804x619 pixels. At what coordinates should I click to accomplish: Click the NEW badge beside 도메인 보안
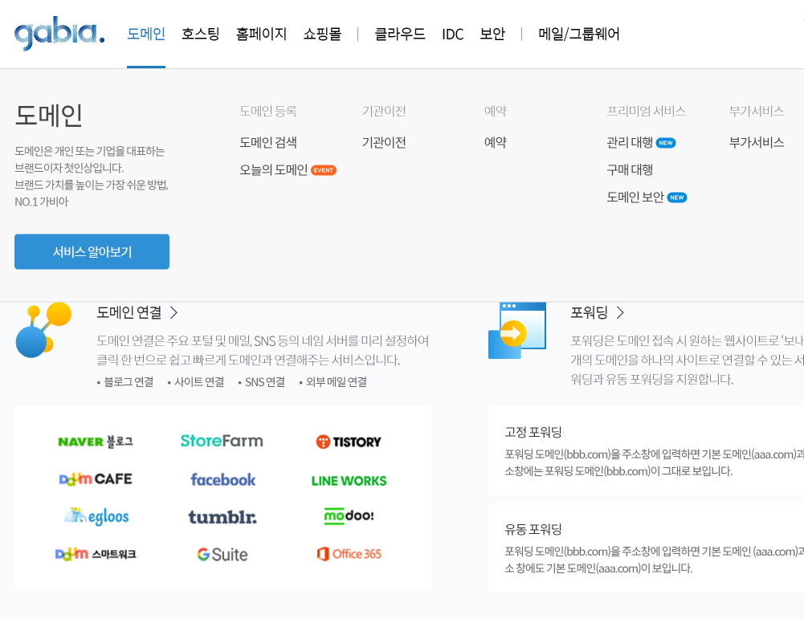(x=677, y=198)
